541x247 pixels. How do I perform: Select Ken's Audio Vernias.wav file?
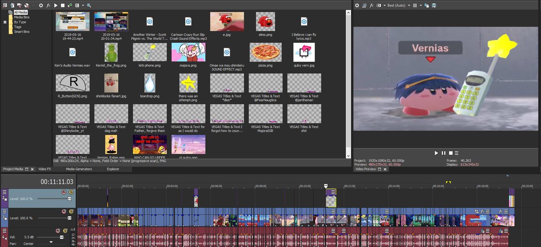coord(72,52)
